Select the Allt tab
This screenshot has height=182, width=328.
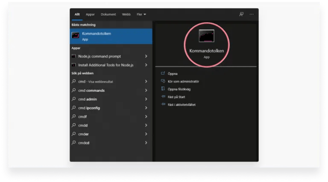click(77, 14)
